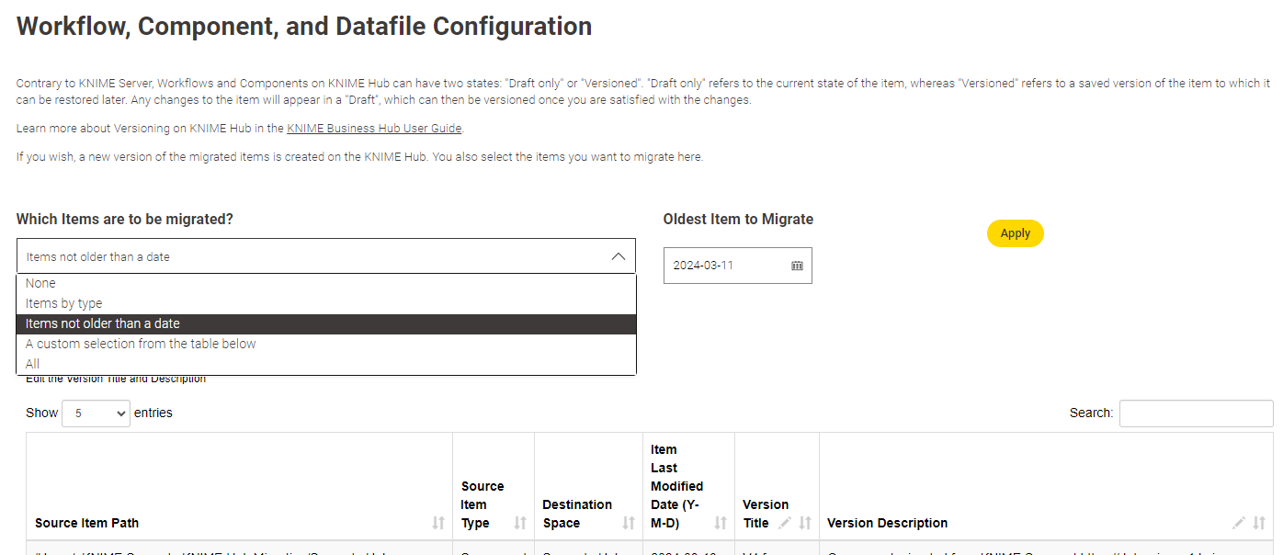
Task: Choose 'Items by type' option
Action: (x=64, y=303)
